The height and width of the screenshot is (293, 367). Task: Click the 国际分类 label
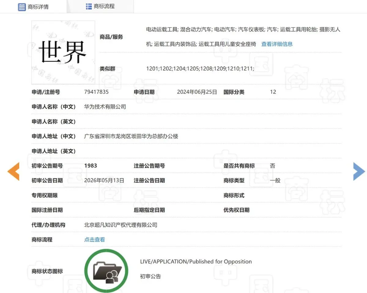click(234, 92)
